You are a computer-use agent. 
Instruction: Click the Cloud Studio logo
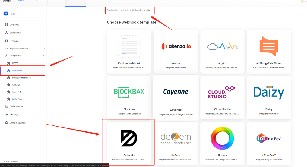[x=222, y=92]
